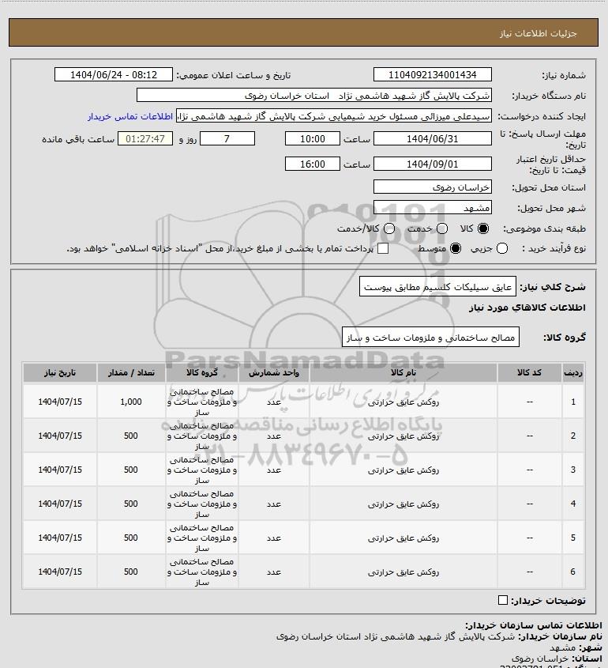Viewport: 608px width, 668px height.
Task: Select the خدمت radio button
Action: (x=442, y=228)
